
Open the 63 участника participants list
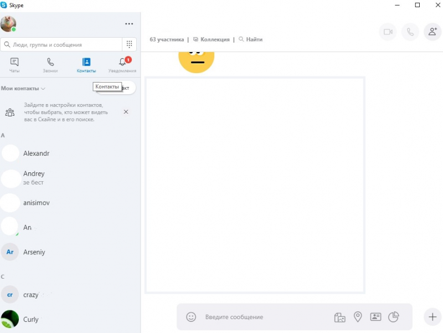click(167, 39)
